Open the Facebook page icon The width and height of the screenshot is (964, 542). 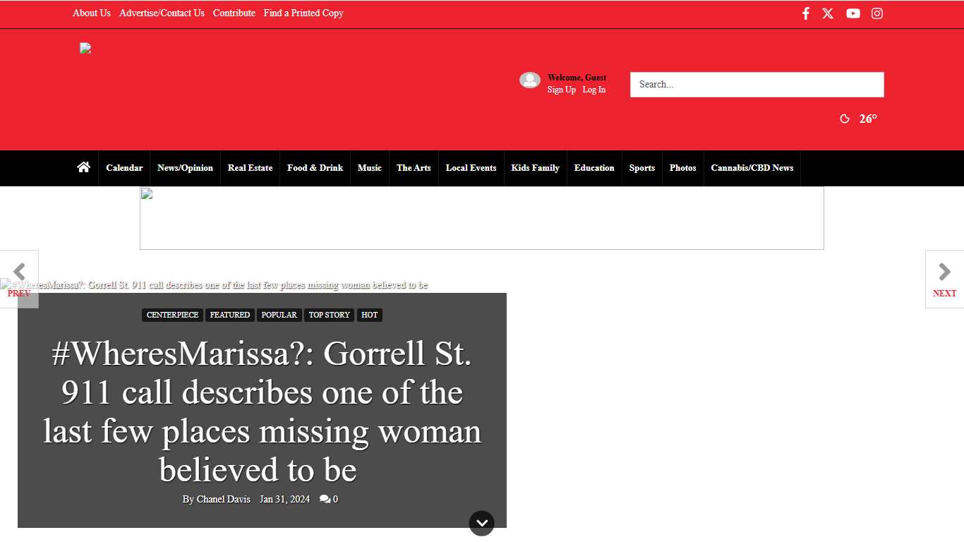coord(805,13)
